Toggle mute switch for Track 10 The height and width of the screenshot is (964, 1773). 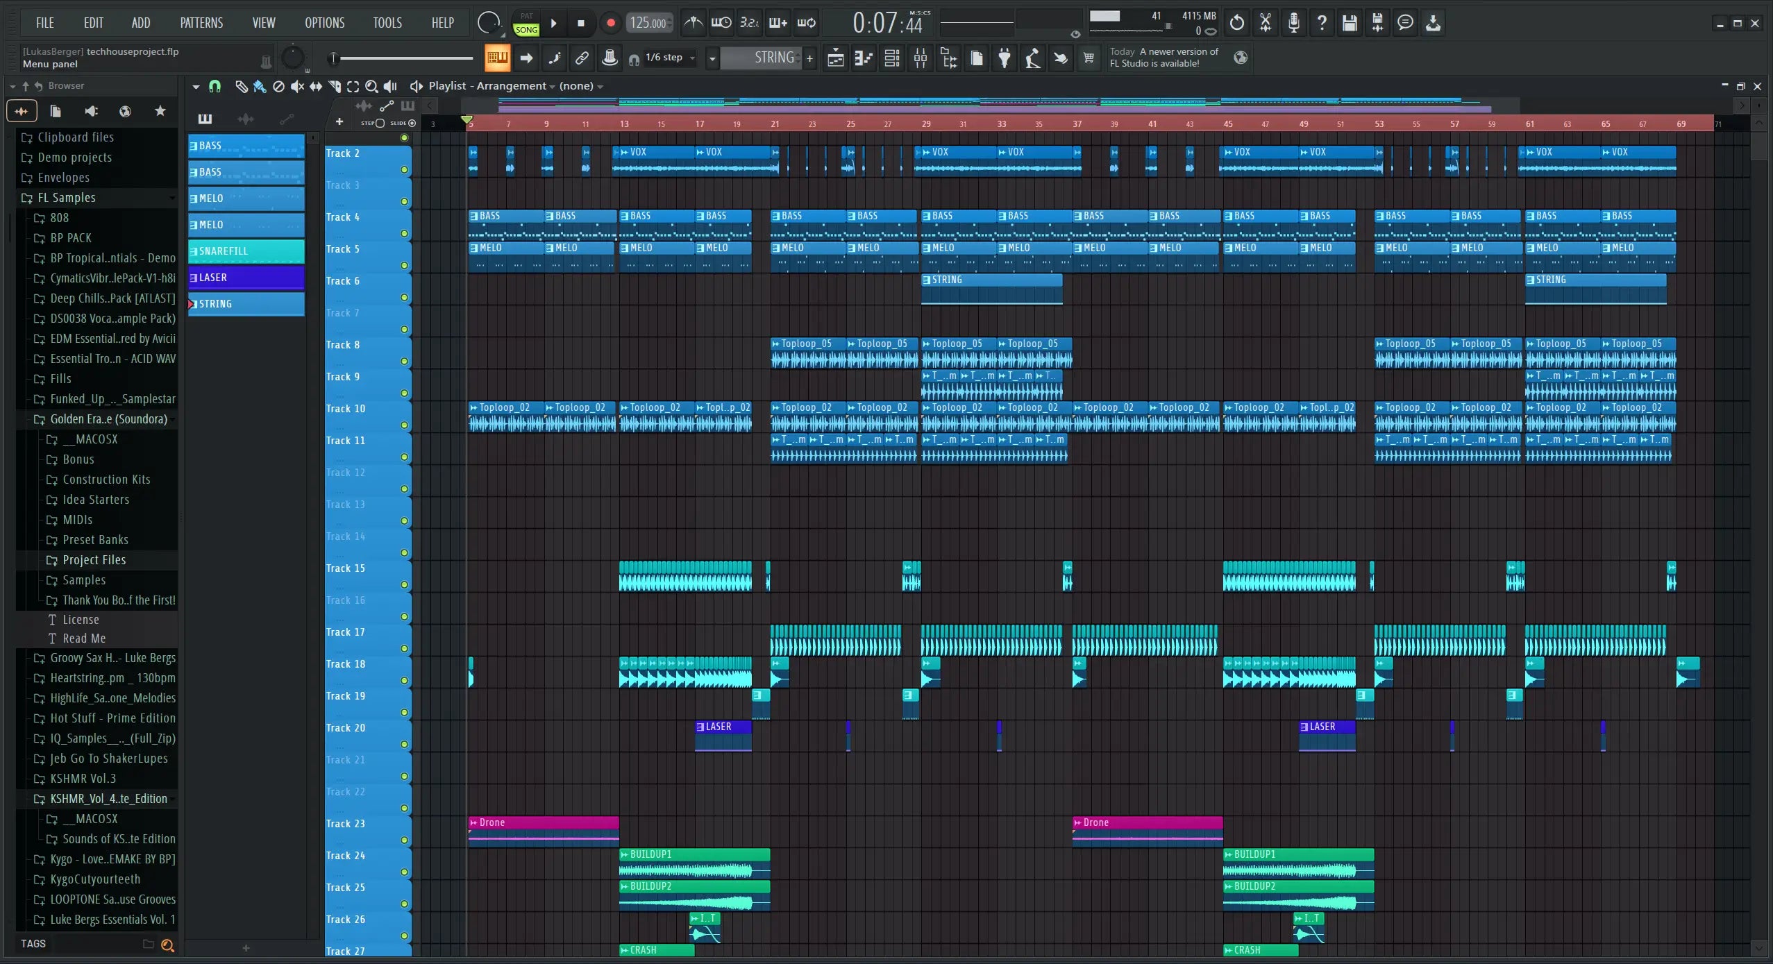(x=404, y=425)
